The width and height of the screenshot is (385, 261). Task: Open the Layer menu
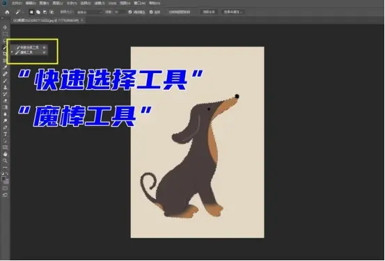click(x=58, y=3)
